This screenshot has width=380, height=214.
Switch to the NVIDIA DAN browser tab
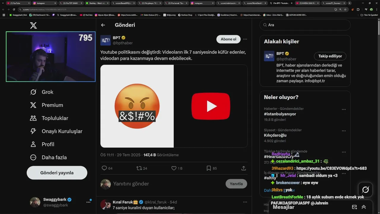pos(308,3)
